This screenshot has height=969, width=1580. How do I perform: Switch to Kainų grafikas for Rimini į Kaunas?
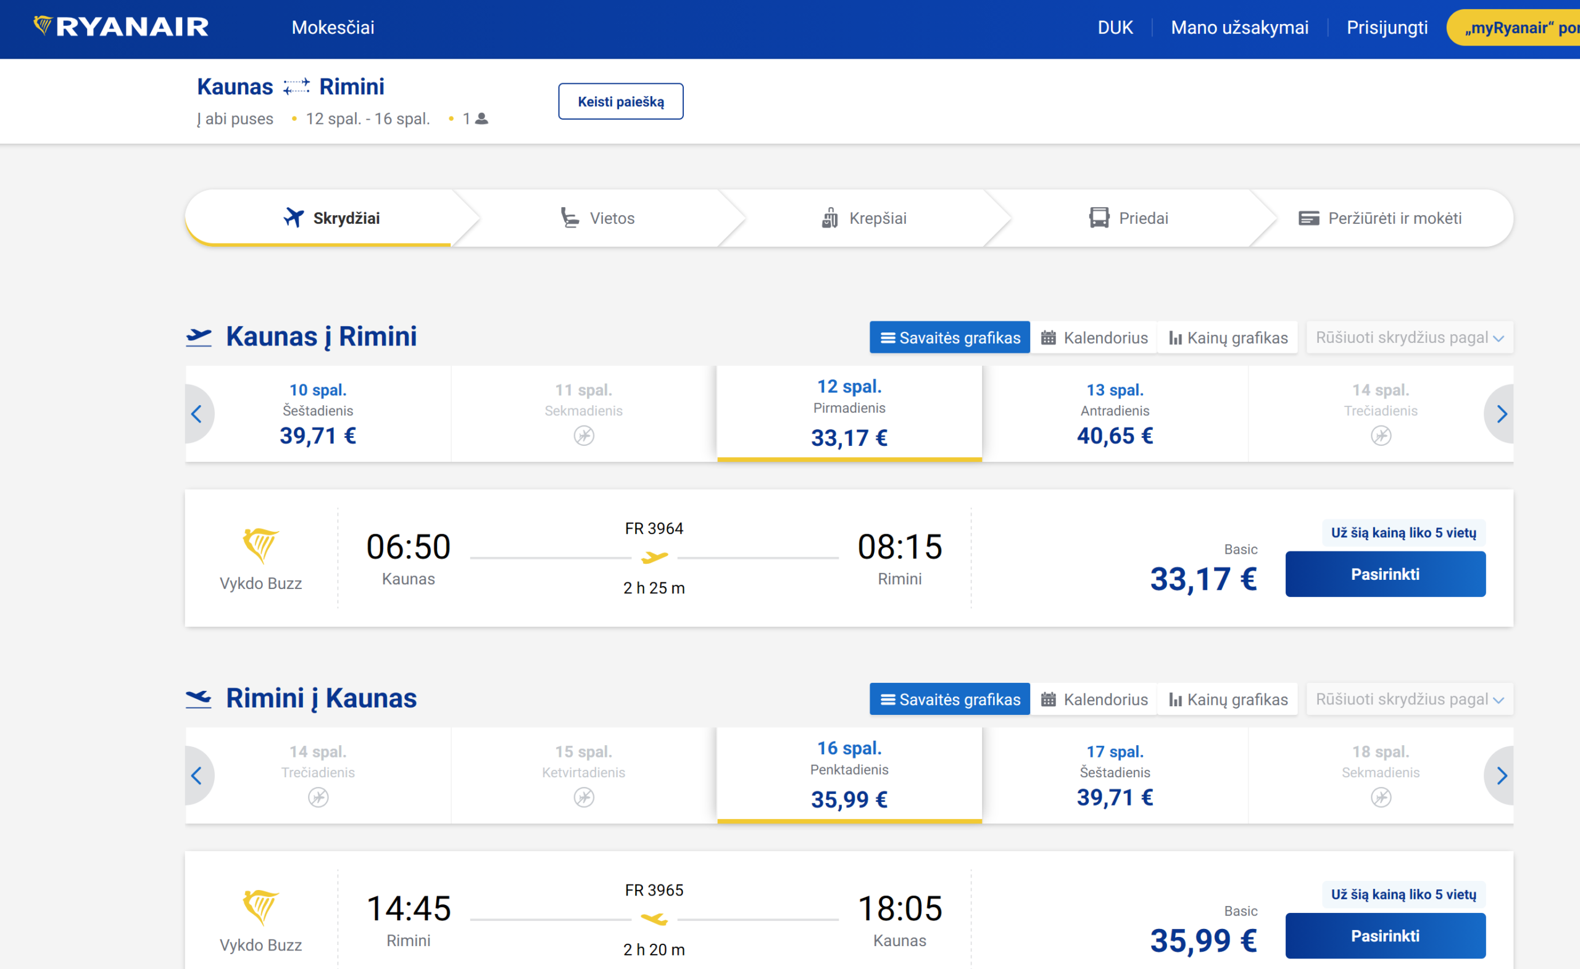click(1228, 699)
